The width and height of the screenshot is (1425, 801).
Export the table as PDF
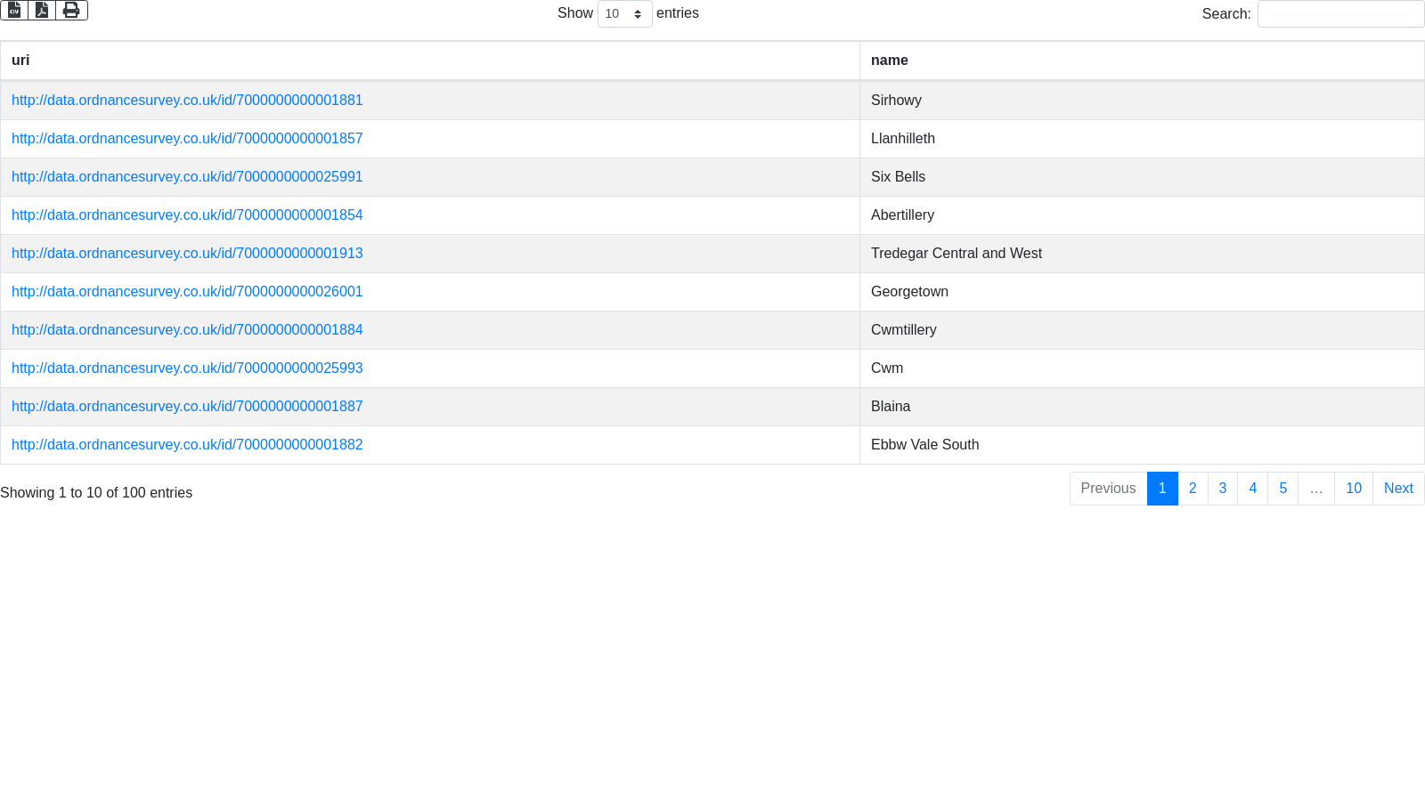click(42, 10)
